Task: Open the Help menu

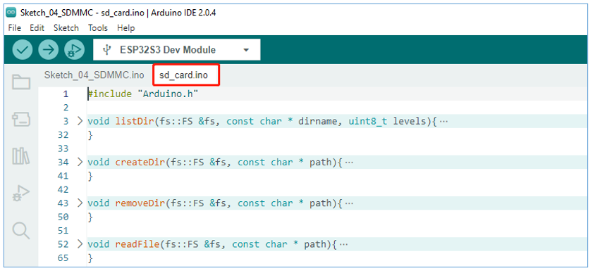Action: pos(125,27)
